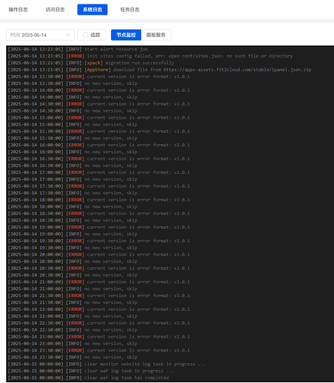Click the chevron arrow in the date selector
Screen dimensions: 334x383
(x=68, y=35)
